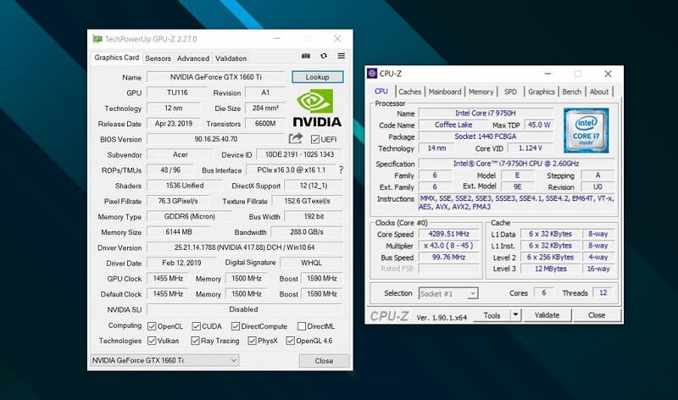
Task: Click the GPU-Z title bar app icon
Action: [97, 39]
